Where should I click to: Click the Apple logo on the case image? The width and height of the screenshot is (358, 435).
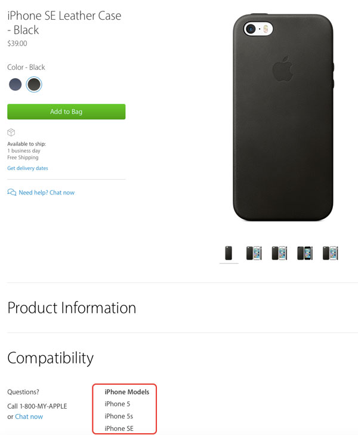(282, 70)
